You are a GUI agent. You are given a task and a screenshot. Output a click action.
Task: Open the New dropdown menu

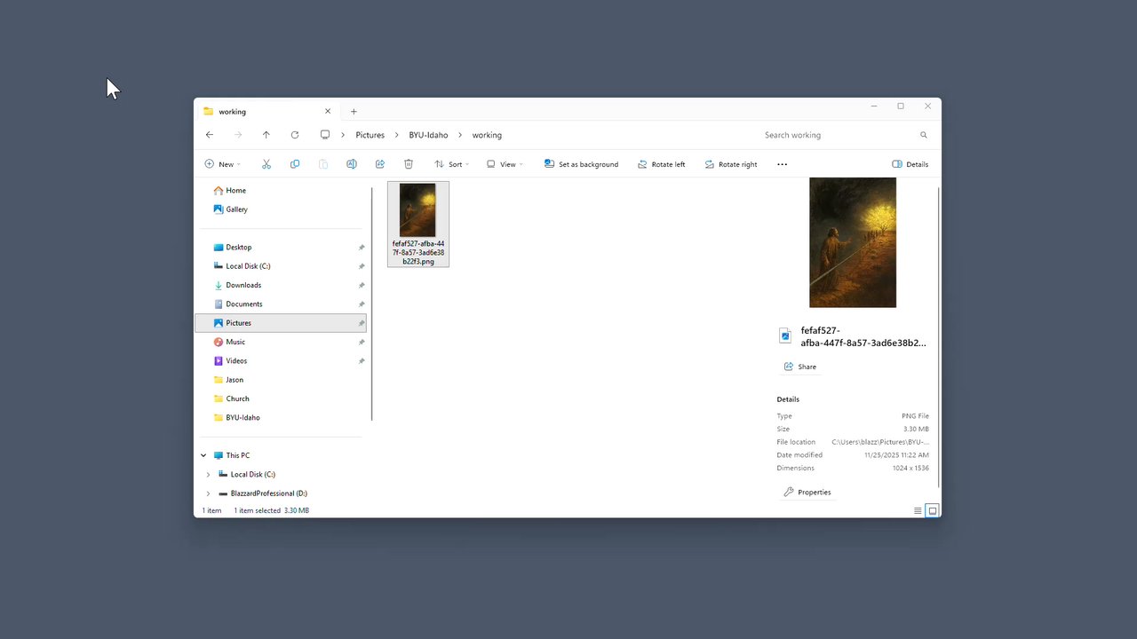pos(223,164)
